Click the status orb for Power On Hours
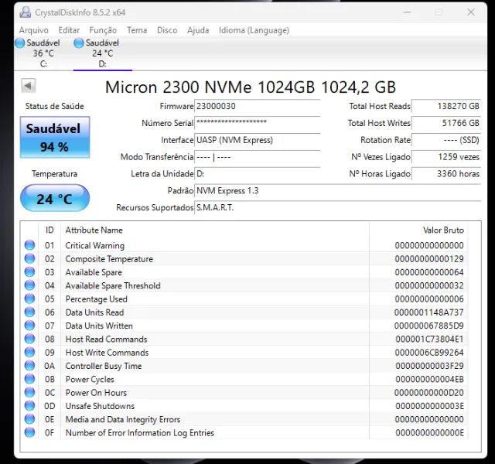Image resolution: width=495 pixels, height=464 pixels. (x=29, y=392)
